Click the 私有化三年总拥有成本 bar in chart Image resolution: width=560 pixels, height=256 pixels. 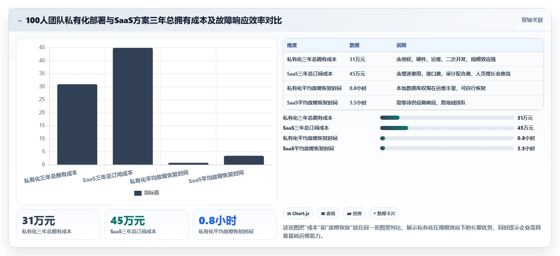[x=77, y=125]
